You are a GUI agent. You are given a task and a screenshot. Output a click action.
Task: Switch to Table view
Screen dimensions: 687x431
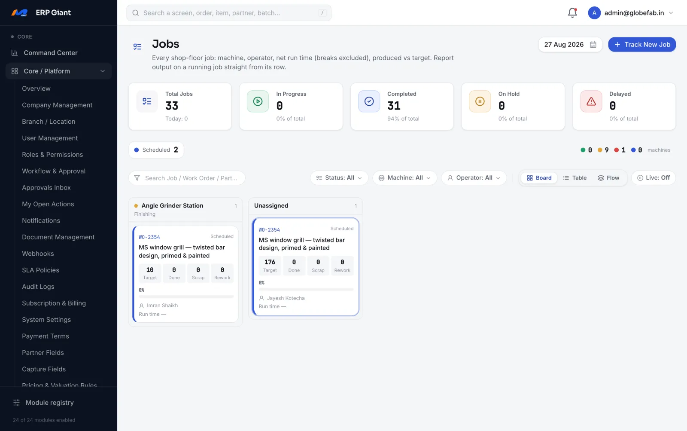[575, 178]
